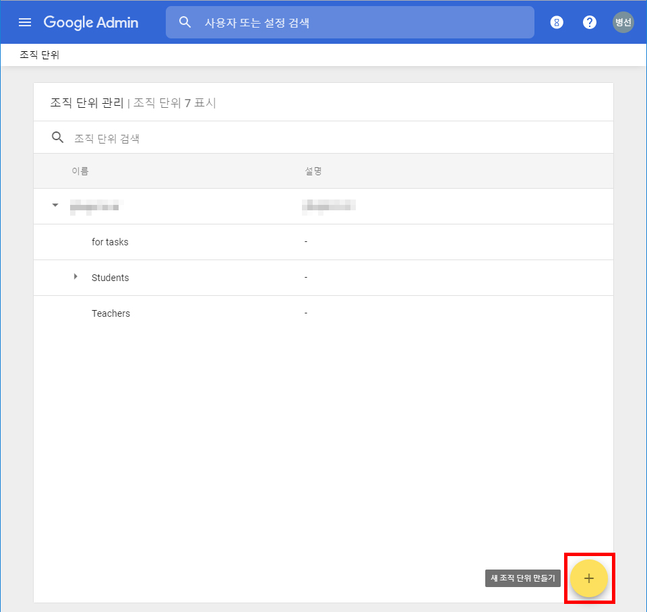647x612 pixels.
Task: Click the search magnifier in top bar
Action: pyautogui.click(x=185, y=22)
